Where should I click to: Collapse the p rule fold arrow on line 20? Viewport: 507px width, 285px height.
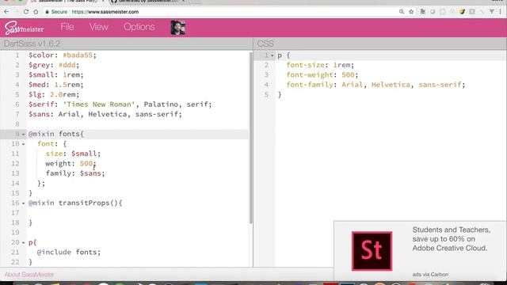pyautogui.click(x=23, y=243)
